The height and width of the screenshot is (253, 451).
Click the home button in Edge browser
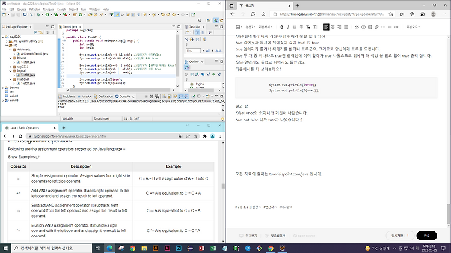click(x=263, y=14)
